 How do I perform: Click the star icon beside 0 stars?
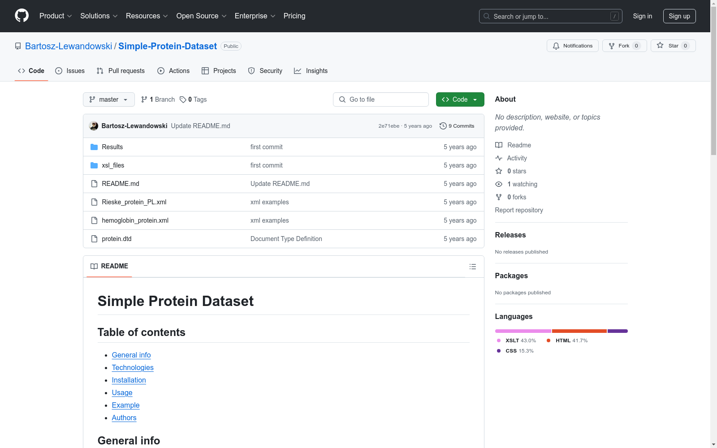click(499, 171)
